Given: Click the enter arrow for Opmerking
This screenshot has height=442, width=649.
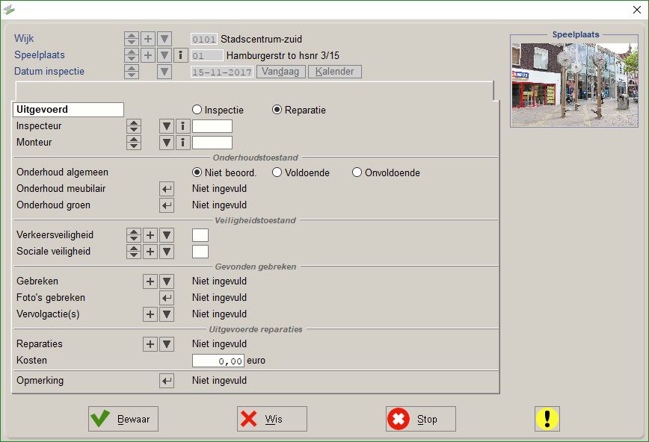Looking at the screenshot, I should (167, 381).
